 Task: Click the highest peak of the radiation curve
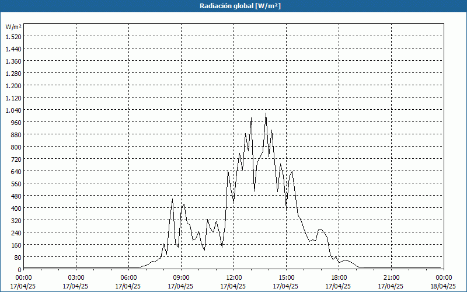click(266, 113)
